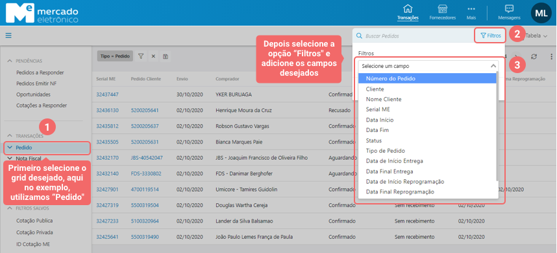This screenshot has height=253, width=557.
Task: Choose the Cliente filter option
Action: tap(427, 89)
